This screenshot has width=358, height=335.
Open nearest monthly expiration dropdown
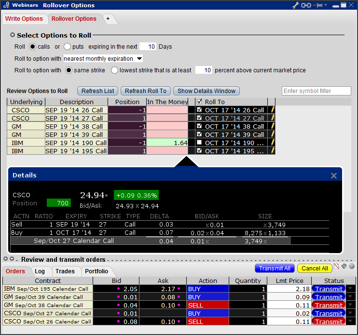103,59
